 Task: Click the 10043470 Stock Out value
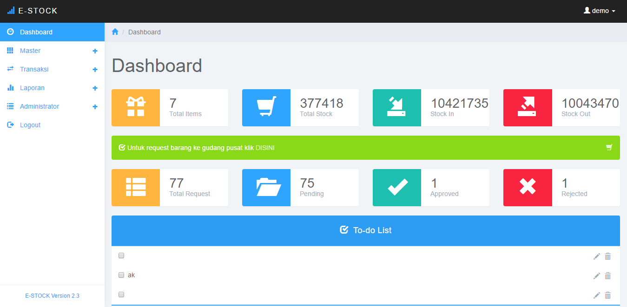pos(590,103)
